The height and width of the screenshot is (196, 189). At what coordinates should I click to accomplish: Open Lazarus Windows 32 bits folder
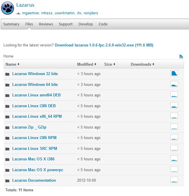[35, 74]
